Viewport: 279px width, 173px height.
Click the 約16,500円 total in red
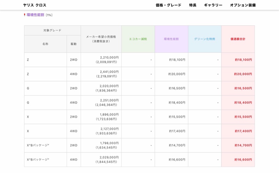[243, 88]
